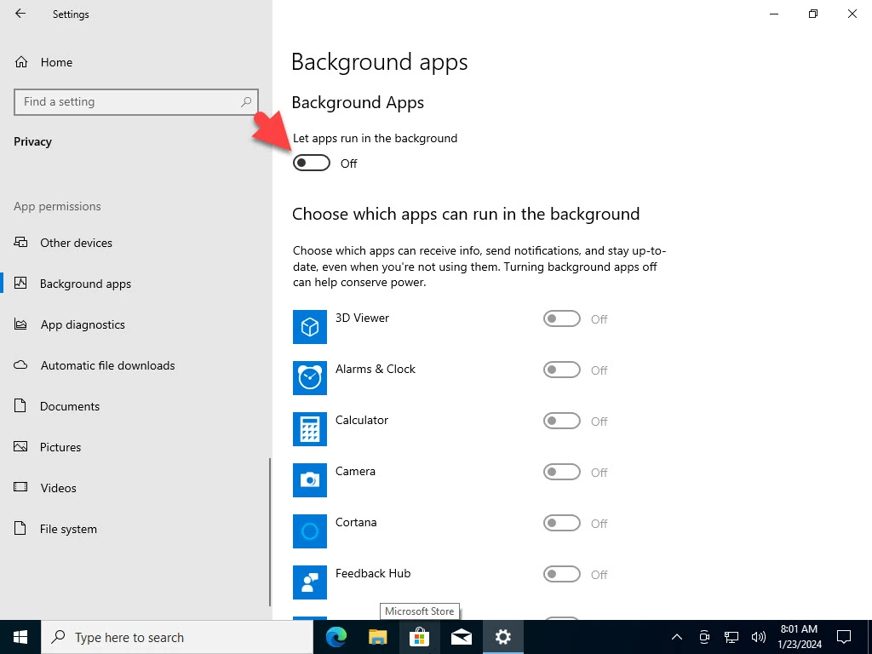
Task: Click the Background apps sidebar icon
Action: point(20,283)
